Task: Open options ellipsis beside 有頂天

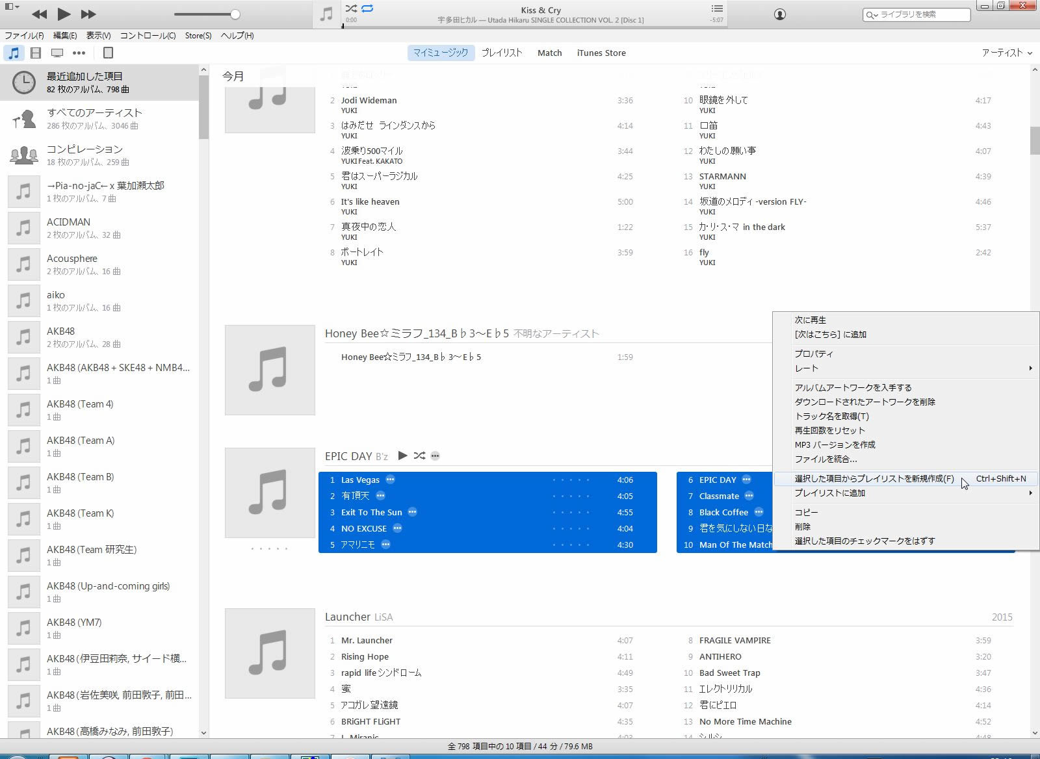Action: pos(380,496)
